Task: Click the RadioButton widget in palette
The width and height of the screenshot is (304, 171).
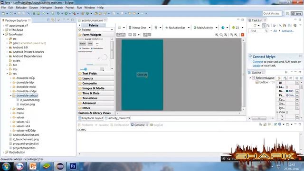Action: 97,48
